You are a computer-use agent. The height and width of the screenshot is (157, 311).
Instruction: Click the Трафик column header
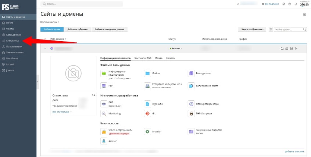pos(243,39)
